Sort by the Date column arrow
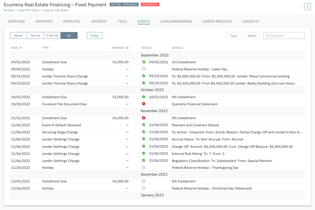This screenshot has width=315, height=210. pyautogui.click(x=21, y=48)
